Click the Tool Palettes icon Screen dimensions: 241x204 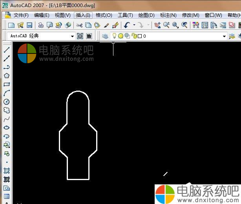(x=214, y=25)
